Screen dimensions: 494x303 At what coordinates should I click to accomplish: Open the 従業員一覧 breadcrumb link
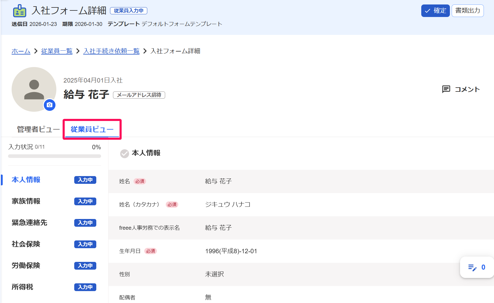[57, 51]
